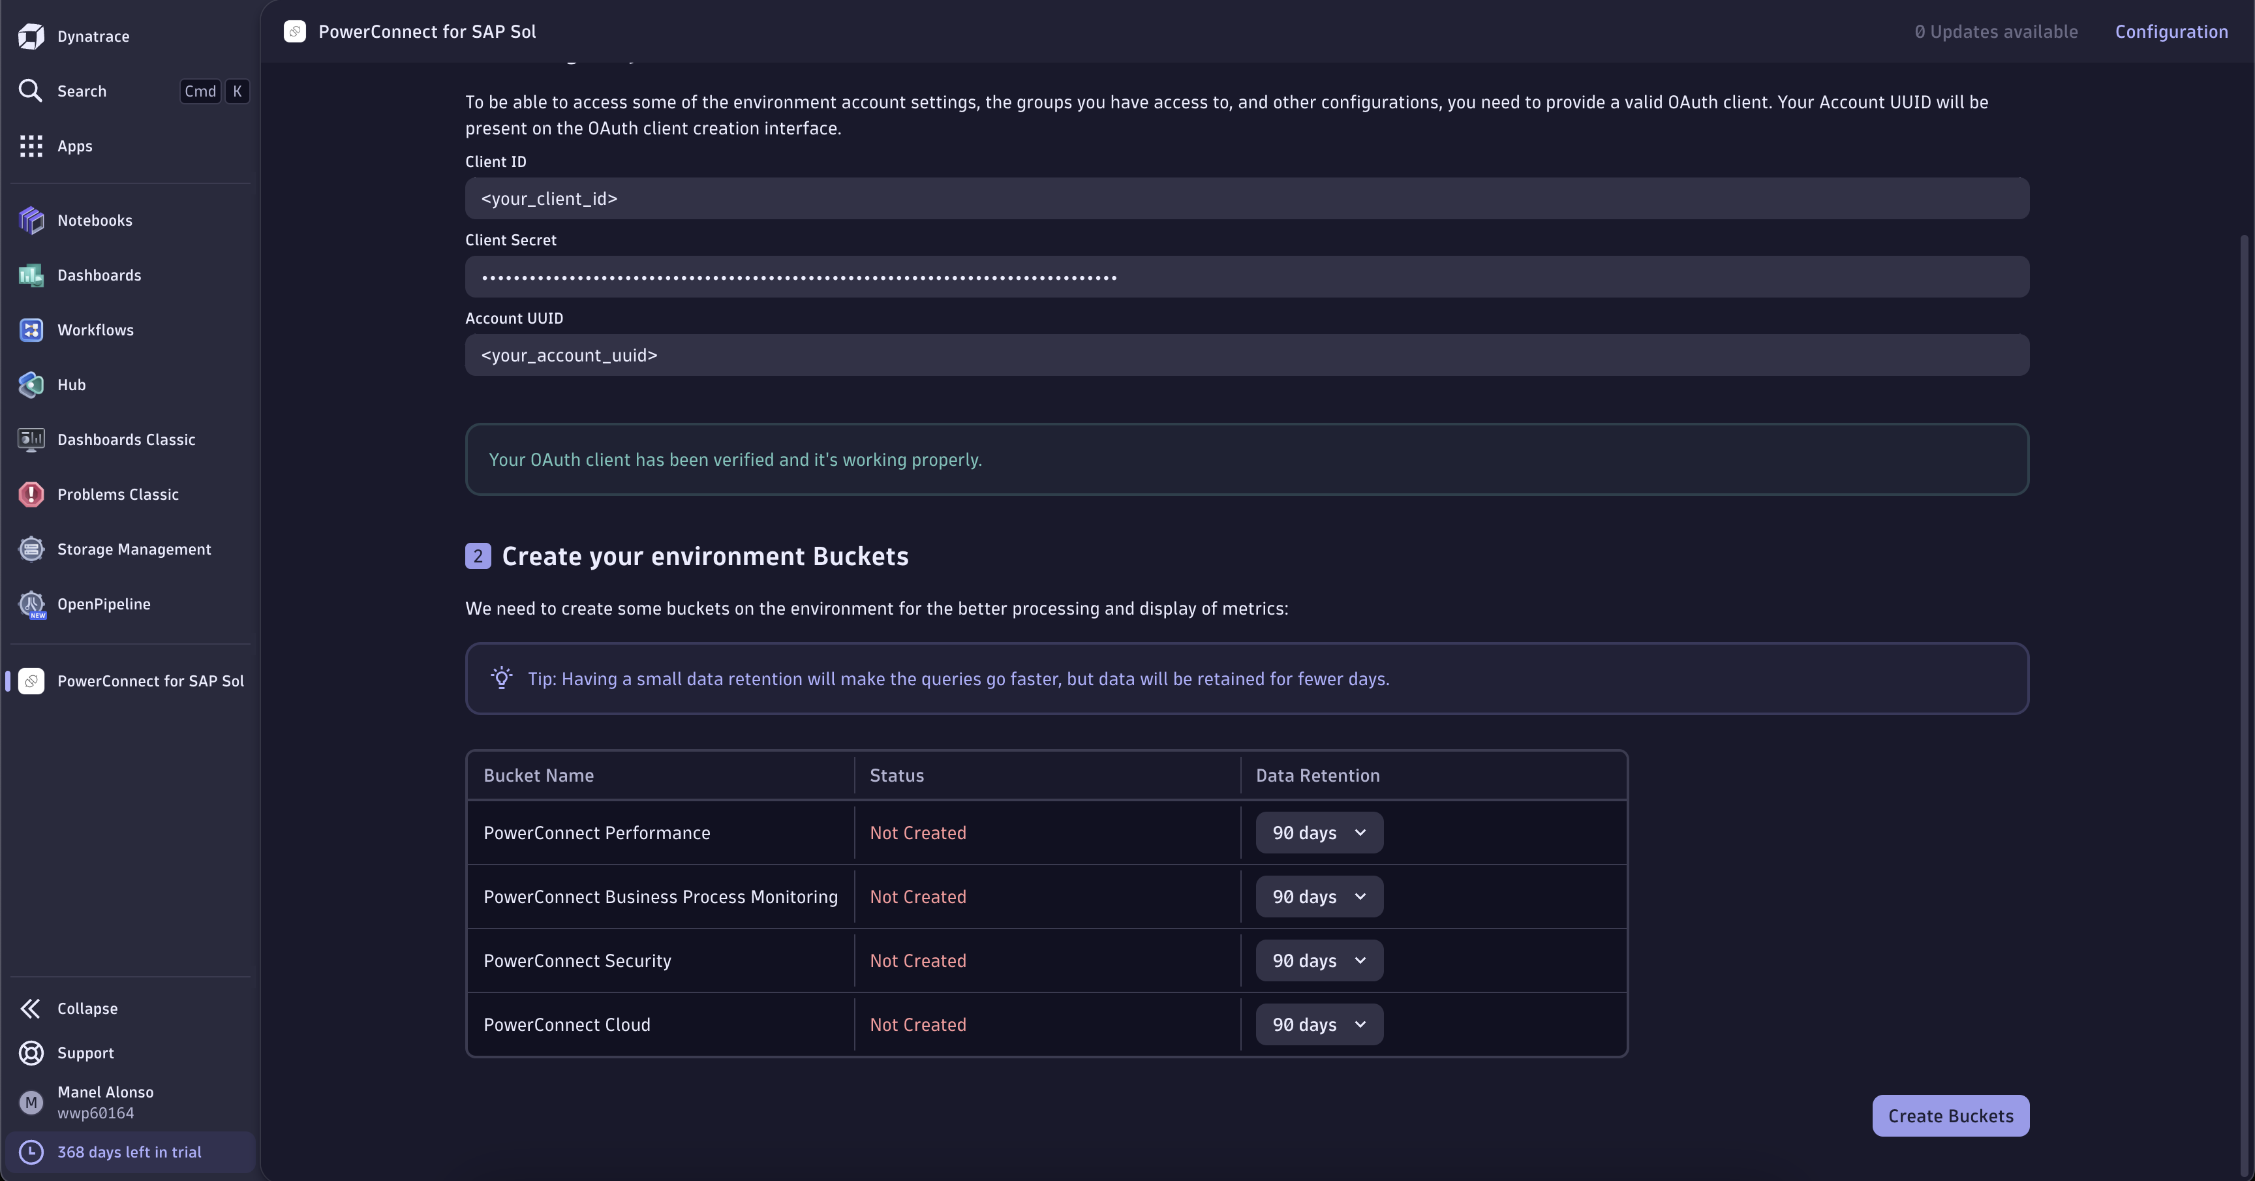Click the Dynatrace logo
Viewport: 2255px width, 1181px height.
pos(31,36)
